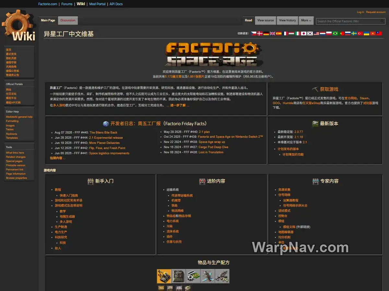Screen dimensions: 389x291
Task: Select the French flag language
Action: pyautogui.click(x=285, y=33)
